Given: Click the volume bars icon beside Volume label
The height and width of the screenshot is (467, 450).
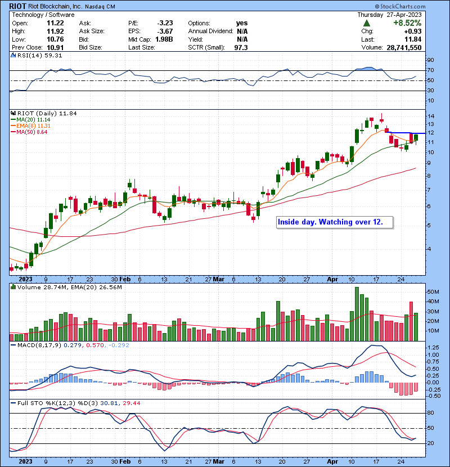Looking at the screenshot, I should [13, 287].
